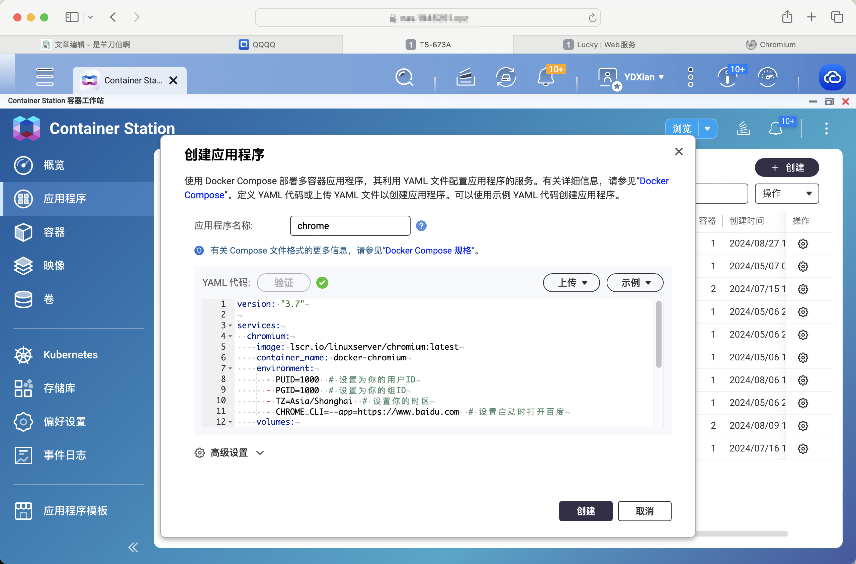
Task: Click the 验证 (Validate) button
Action: coord(284,283)
